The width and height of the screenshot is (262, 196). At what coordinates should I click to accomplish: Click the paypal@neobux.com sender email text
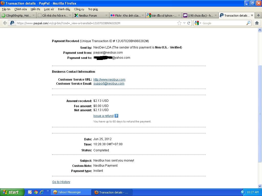click(x=108, y=53)
